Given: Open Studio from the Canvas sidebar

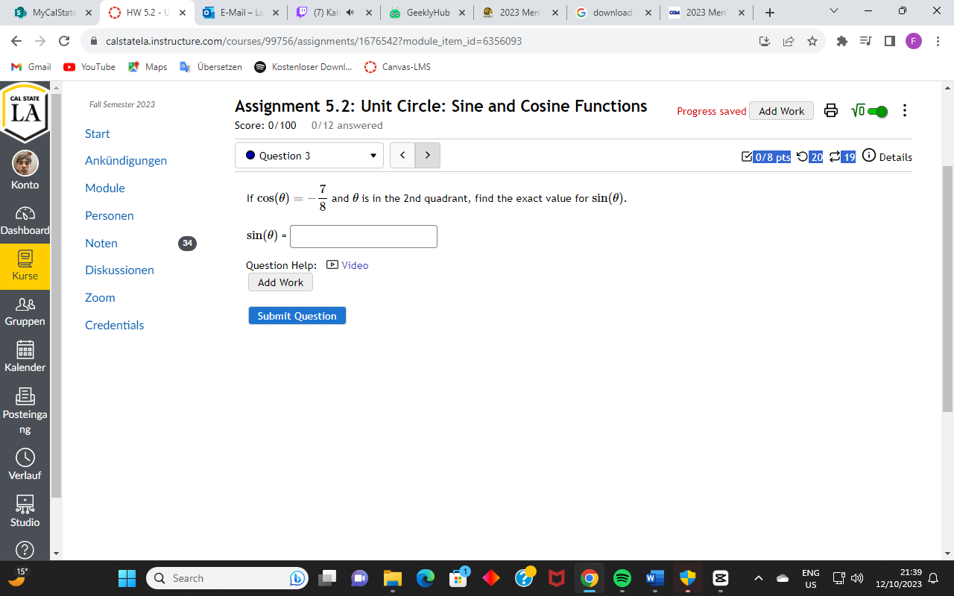Looking at the screenshot, I should click(x=25, y=511).
